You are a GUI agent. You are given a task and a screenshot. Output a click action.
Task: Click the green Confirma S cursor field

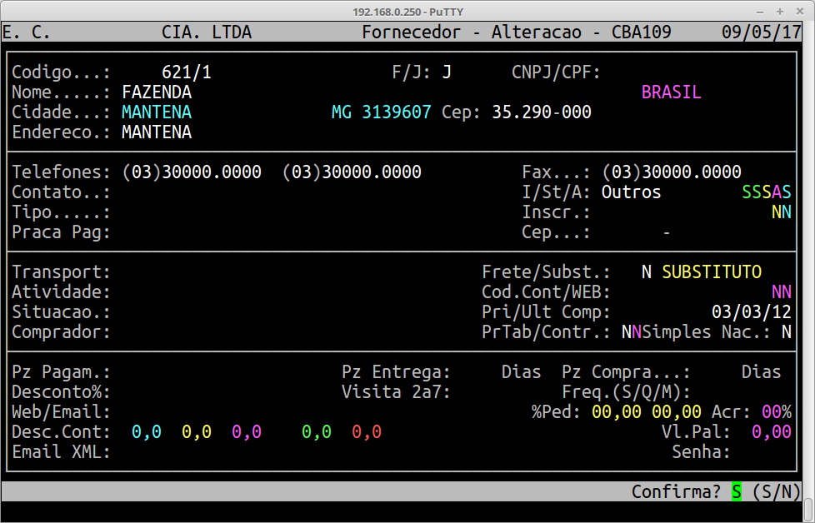coord(736,491)
